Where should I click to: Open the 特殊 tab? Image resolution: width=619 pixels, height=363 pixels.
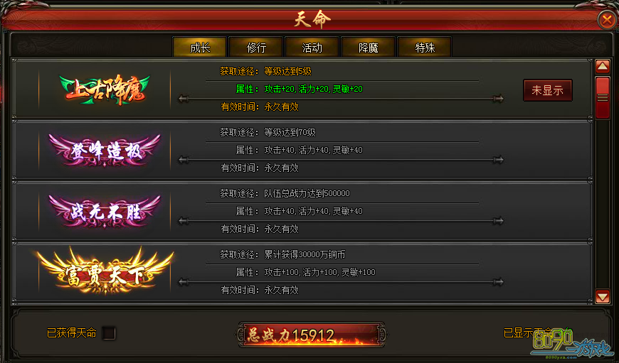coord(425,48)
